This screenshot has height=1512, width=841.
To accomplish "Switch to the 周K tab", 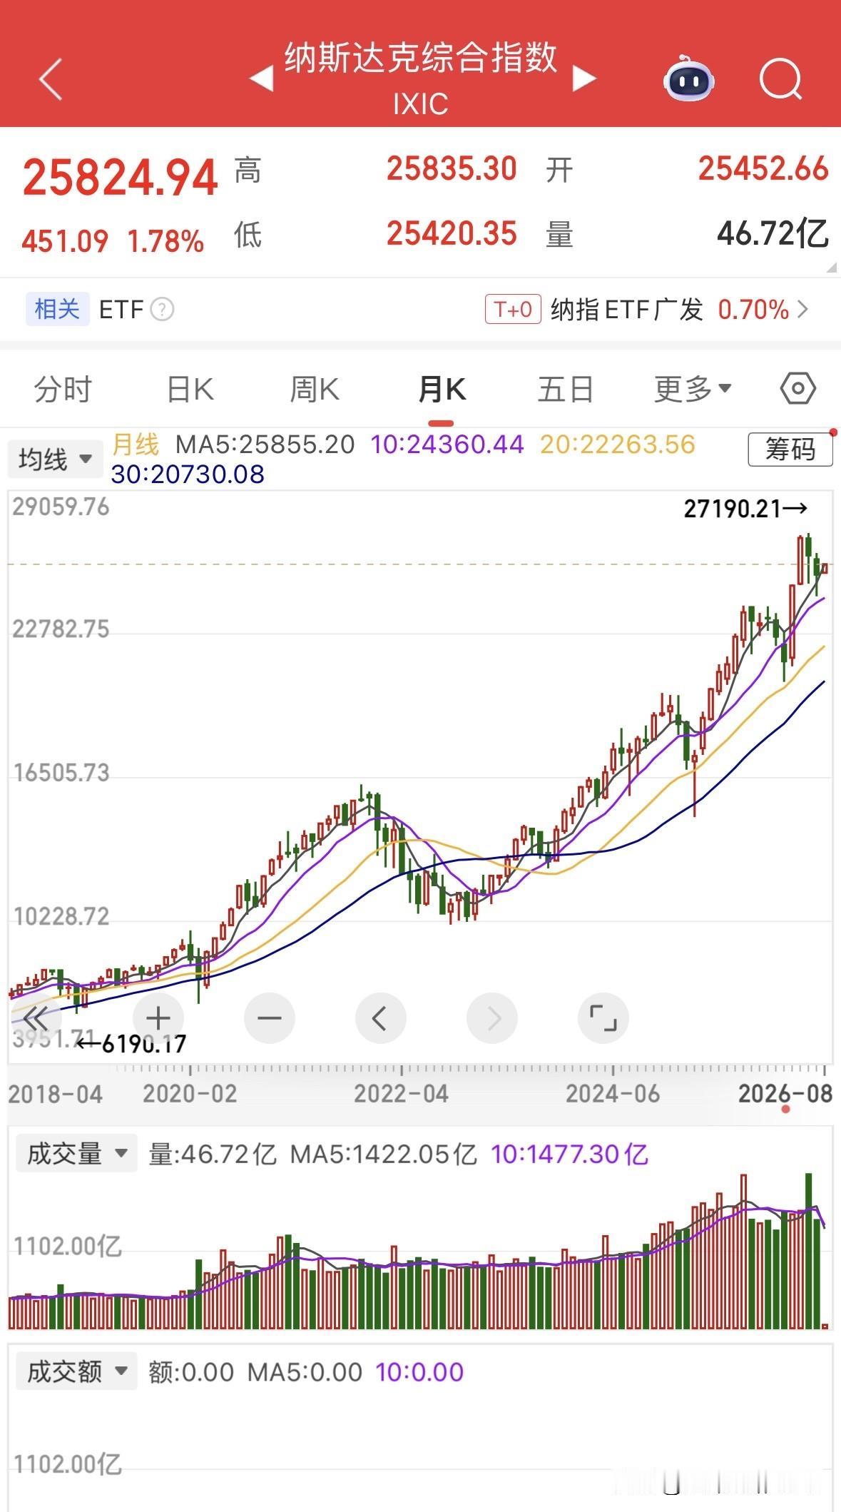I will tap(315, 390).
